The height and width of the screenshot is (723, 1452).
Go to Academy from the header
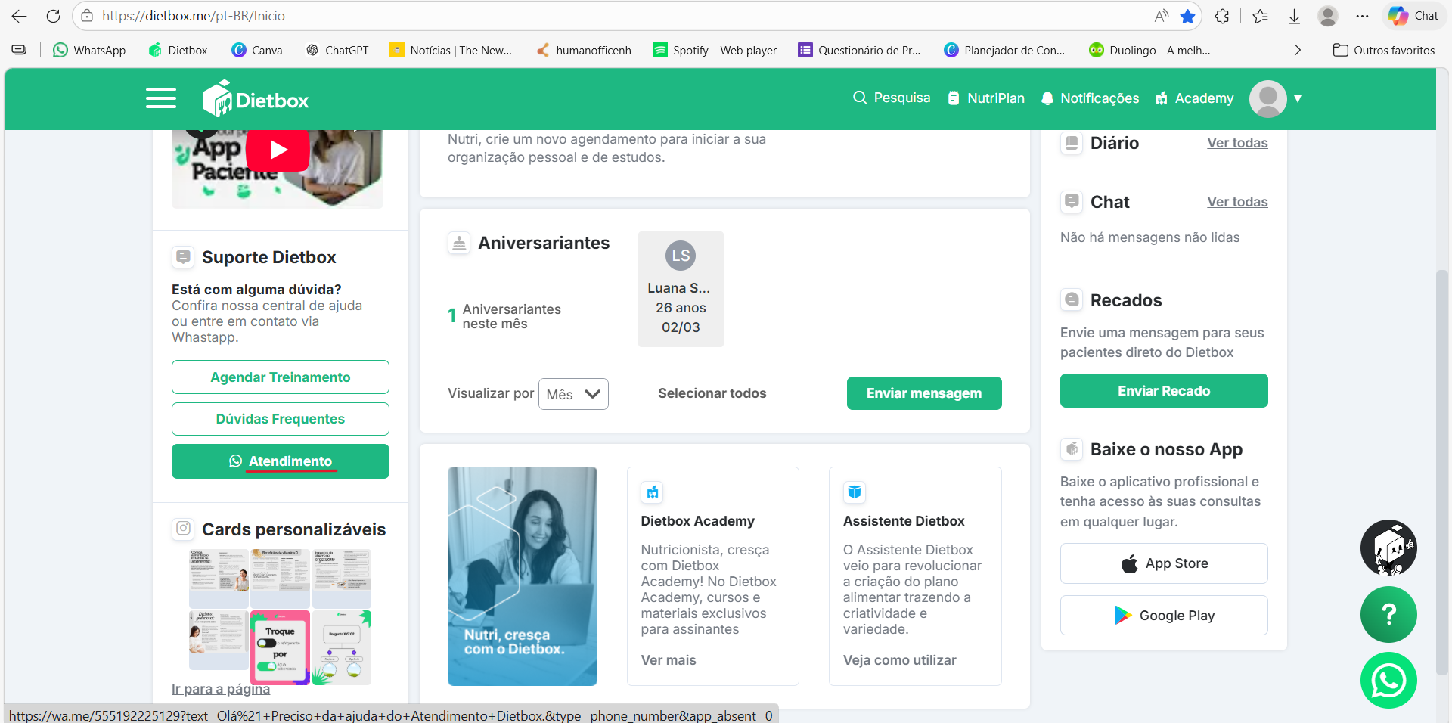point(1195,98)
